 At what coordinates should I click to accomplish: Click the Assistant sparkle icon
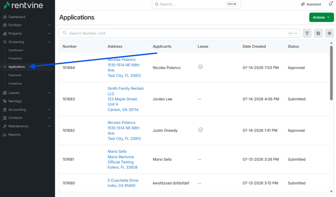303,4
